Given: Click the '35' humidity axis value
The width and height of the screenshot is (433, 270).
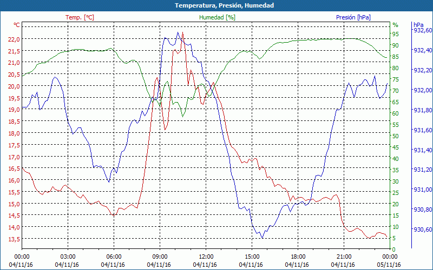Looking at the screenshot, I should (396, 170).
